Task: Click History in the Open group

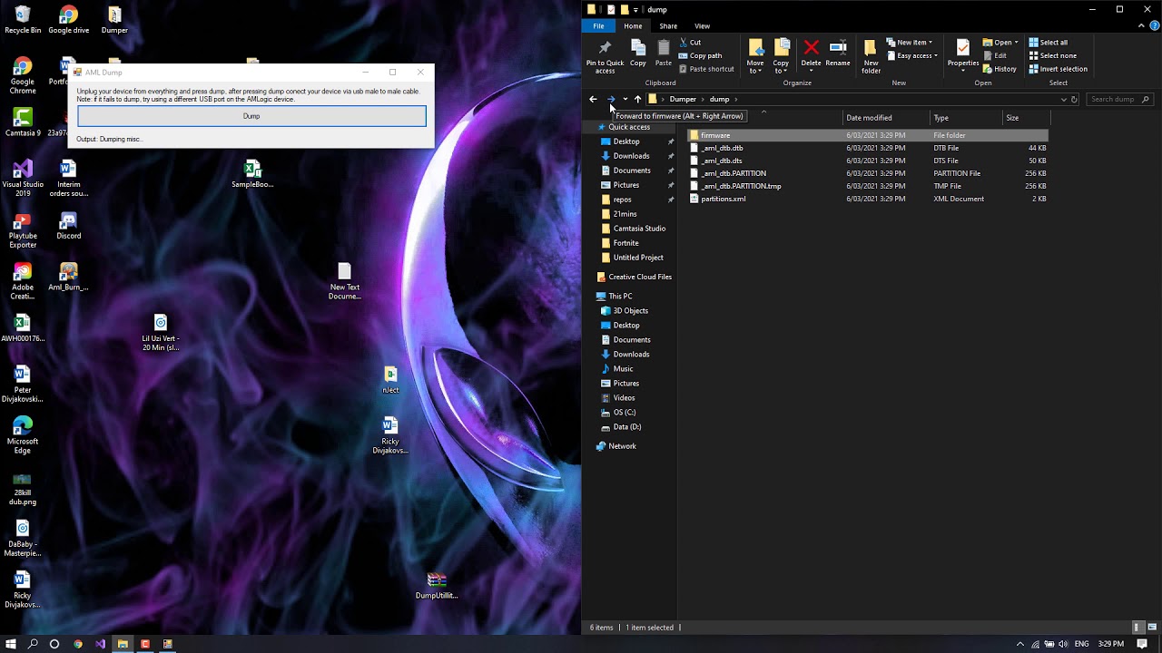Action: coord(1000,69)
